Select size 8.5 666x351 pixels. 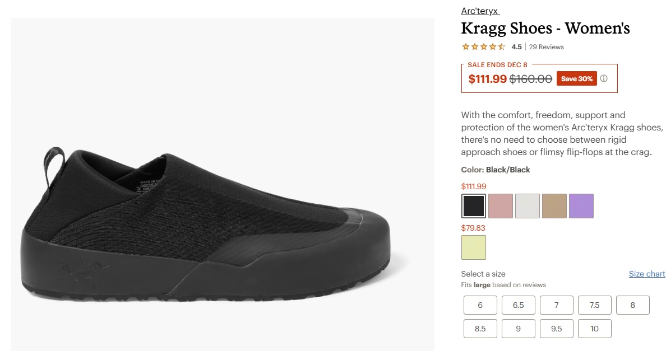pos(480,329)
